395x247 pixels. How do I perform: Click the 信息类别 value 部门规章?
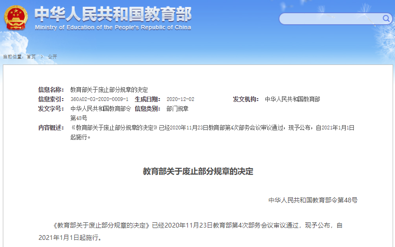click(177, 109)
